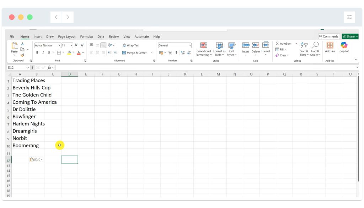
Task: Click the Orientation text angle icon
Action: [110, 45]
